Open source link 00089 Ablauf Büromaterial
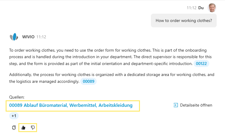Viewport: 225px width, 138px height. coord(71,105)
